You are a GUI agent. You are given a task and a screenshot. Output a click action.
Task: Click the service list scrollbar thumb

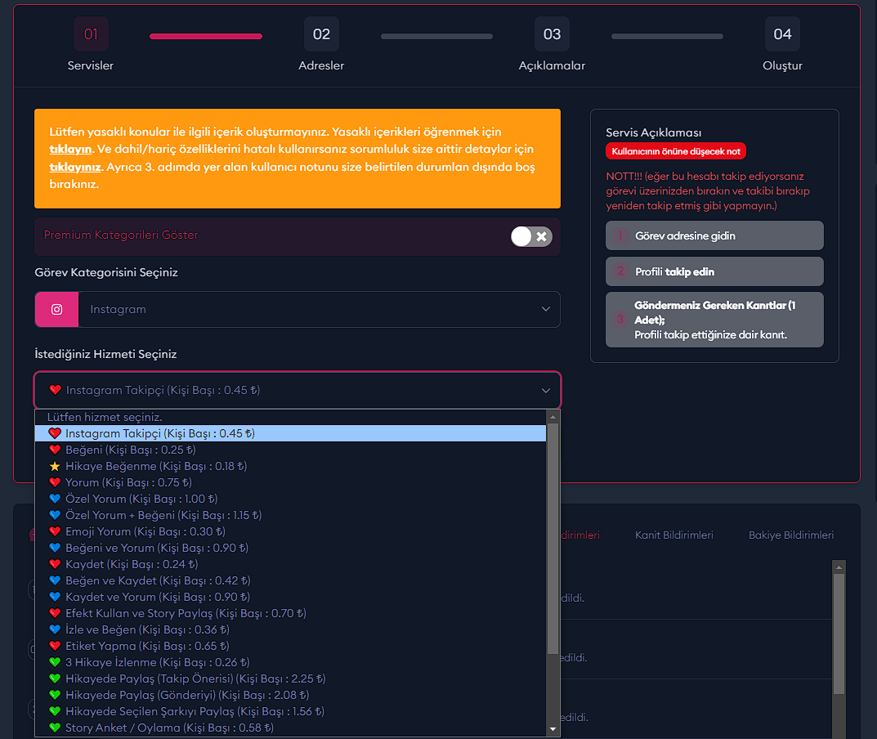(x=553, y=539)
